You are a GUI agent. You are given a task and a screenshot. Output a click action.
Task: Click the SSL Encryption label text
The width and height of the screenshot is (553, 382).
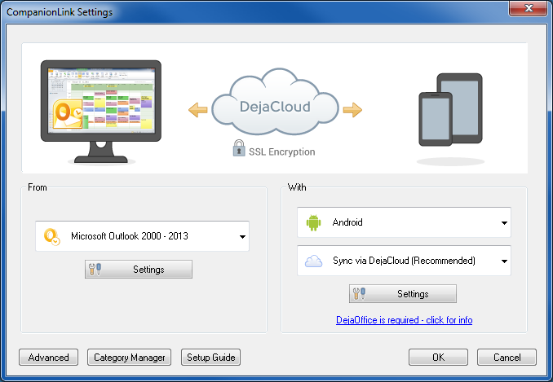(281, 151)
